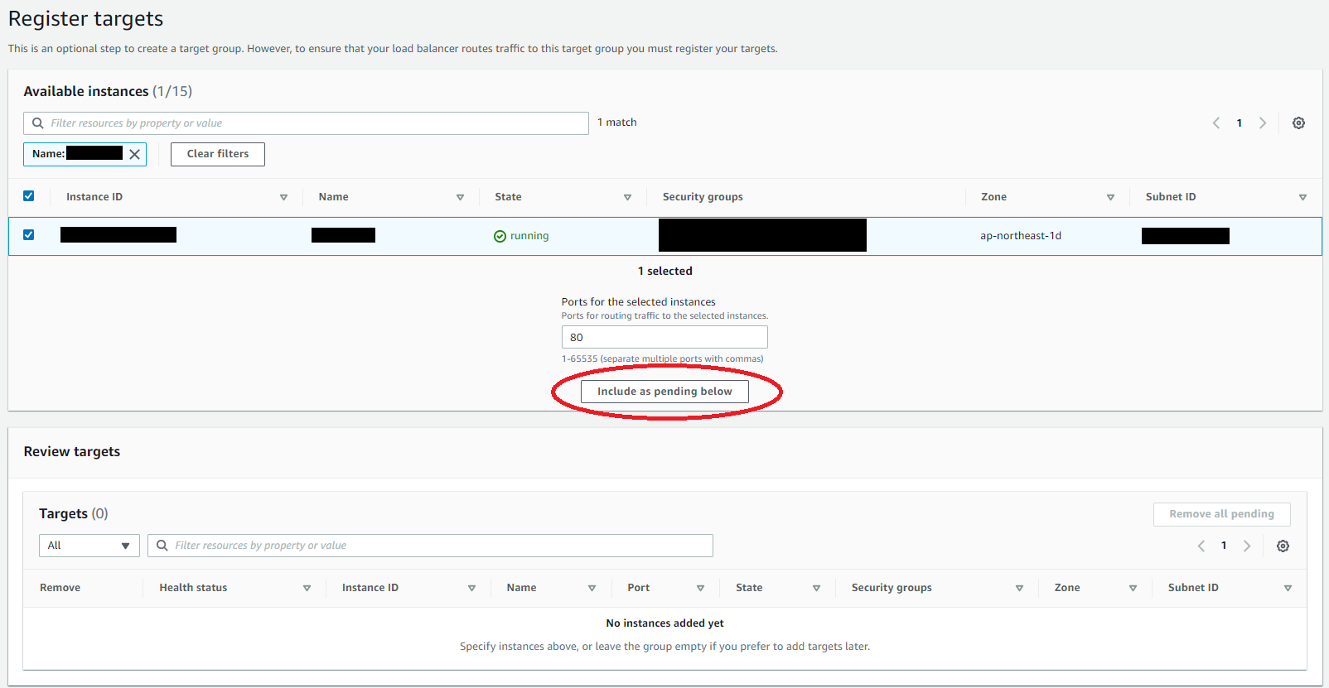Go to previous page in Targets table

coord(1201,546)
